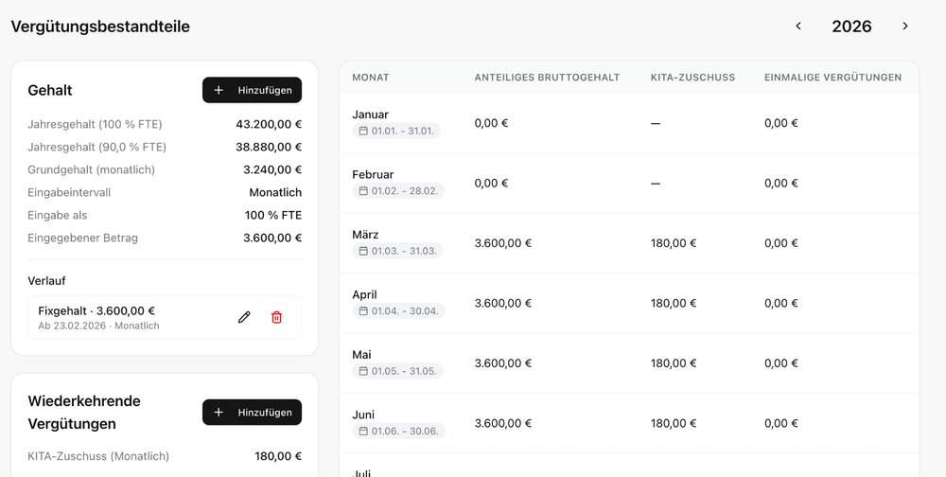Click the calendar icon in Mai date badge
Viewport: 946px width, 477px height.
(x=363, y=371)
